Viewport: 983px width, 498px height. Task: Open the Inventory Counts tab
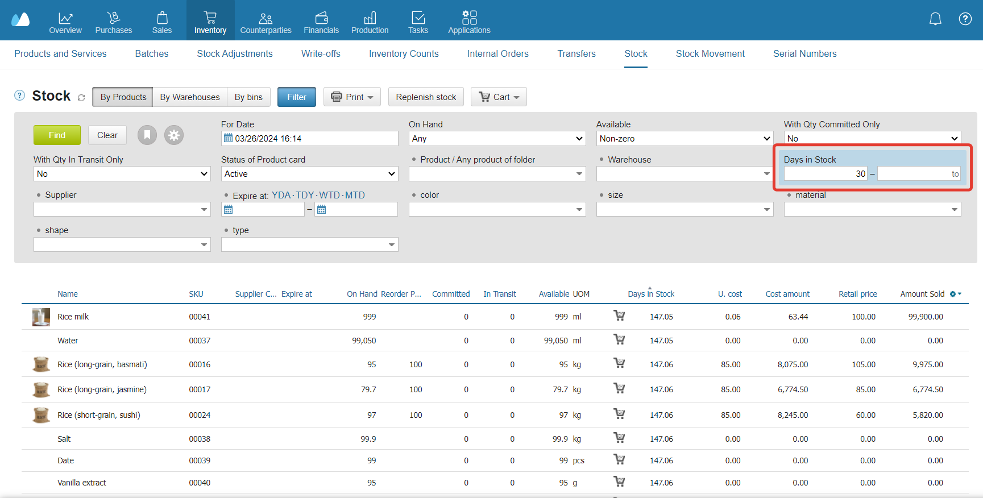(403, 54)
